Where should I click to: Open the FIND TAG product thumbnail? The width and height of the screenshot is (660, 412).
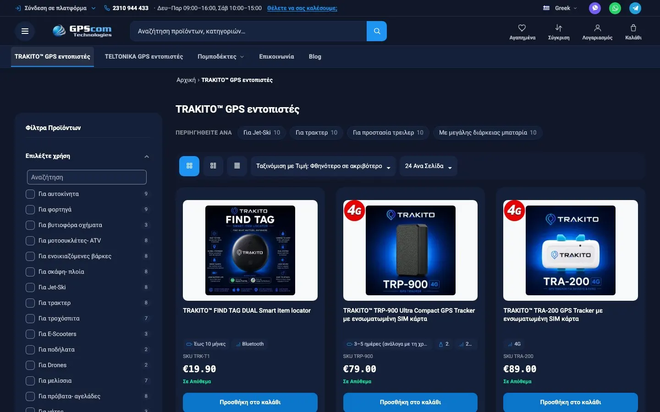pyautogui.click(x=250, y=250)
